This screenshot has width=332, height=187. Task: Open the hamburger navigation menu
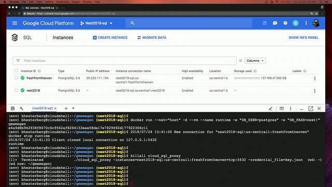pyautogui.click(x=15, y=23)
